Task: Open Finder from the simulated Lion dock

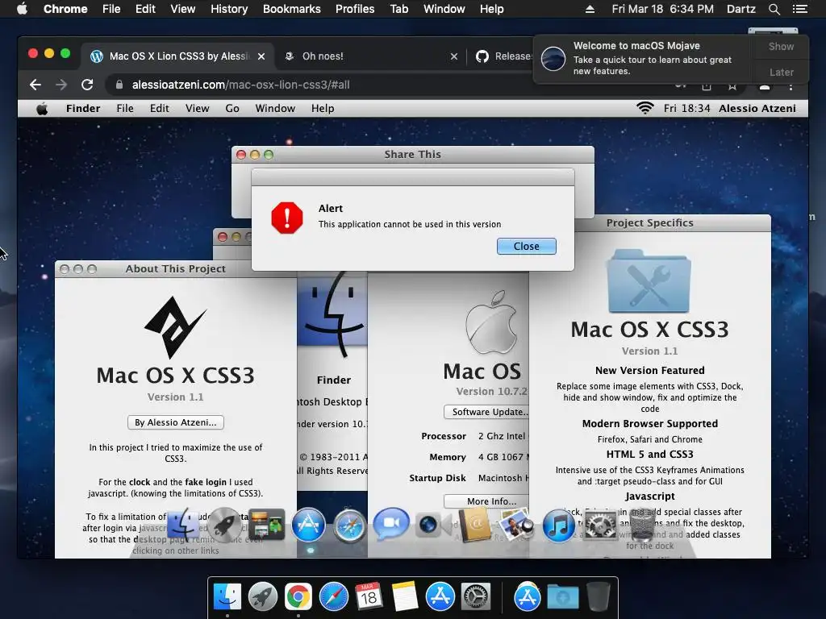Action: [x=182, y=524]
